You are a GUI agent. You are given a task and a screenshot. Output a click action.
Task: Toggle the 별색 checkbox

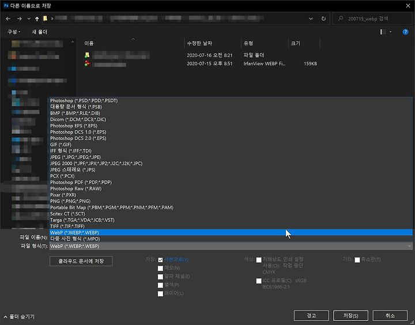coord(160,285)
